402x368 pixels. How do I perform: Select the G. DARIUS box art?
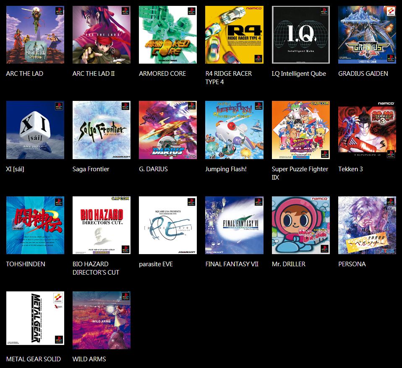coord(167,130)
